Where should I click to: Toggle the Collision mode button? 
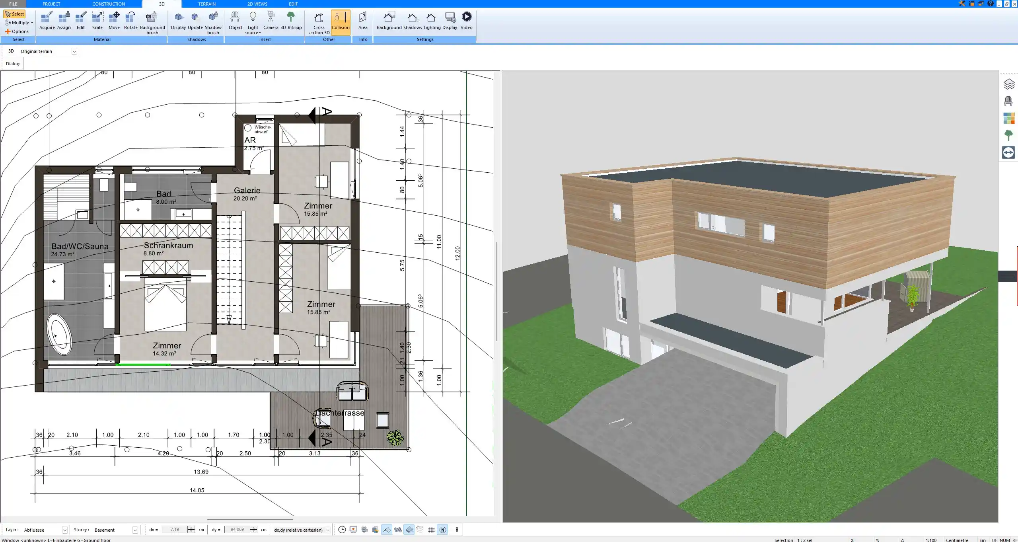coord(341,20)
